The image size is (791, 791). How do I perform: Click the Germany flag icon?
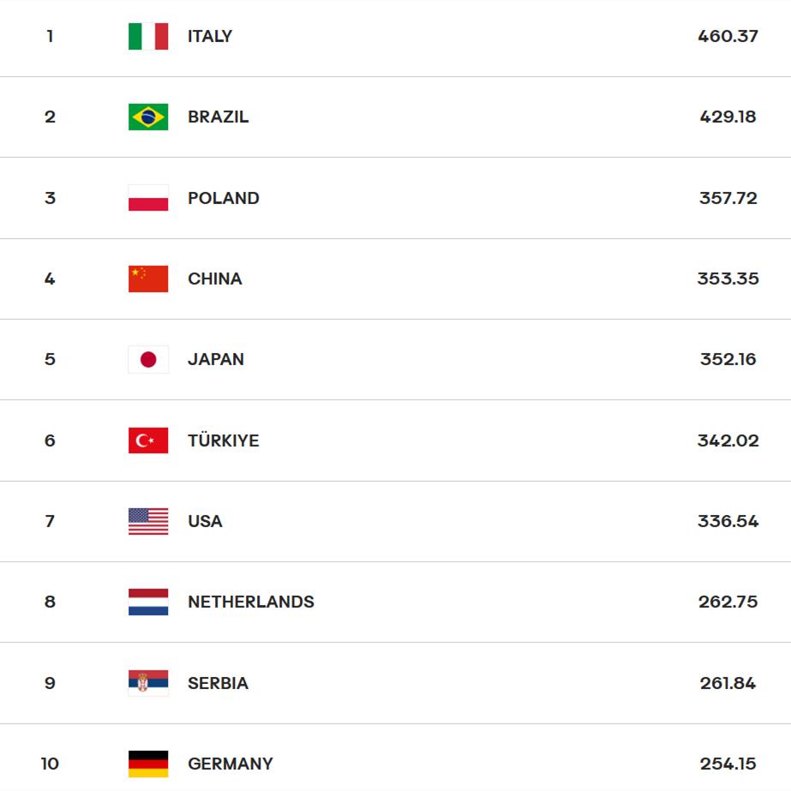tap(148, 764)
